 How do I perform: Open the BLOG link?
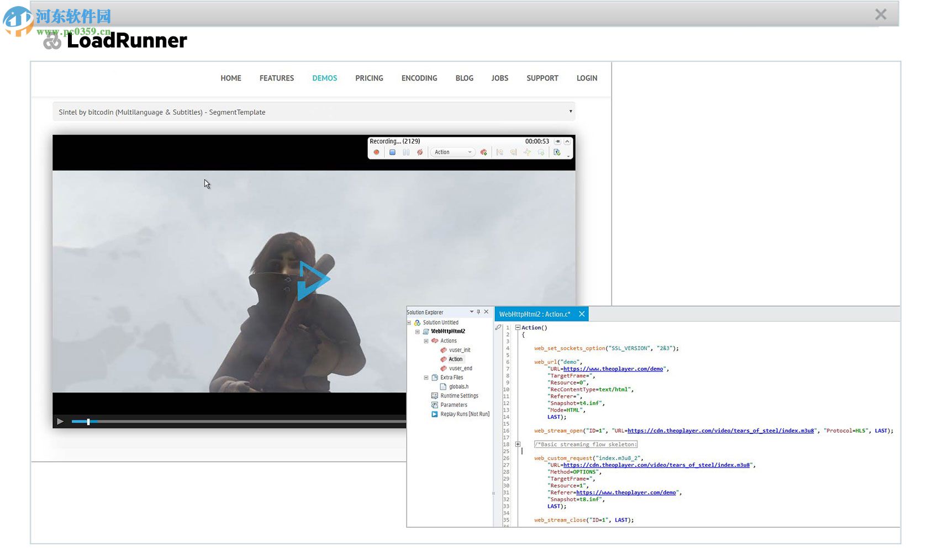[x=465, y=78]
